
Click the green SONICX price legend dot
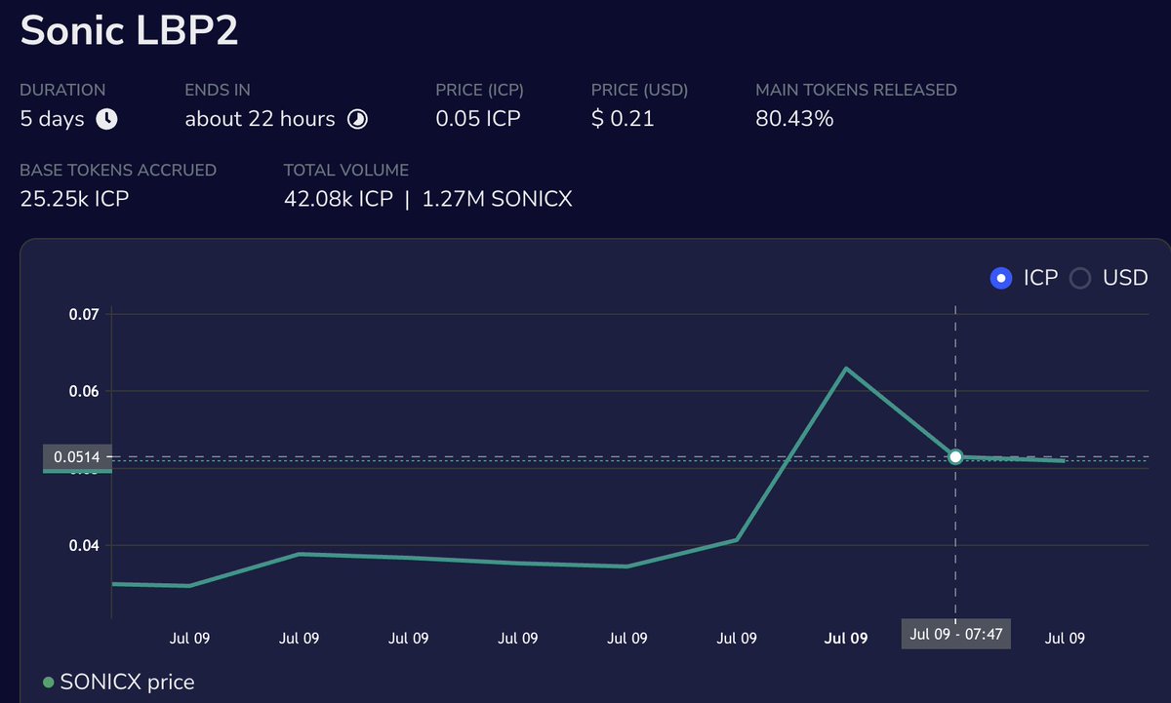48,682
